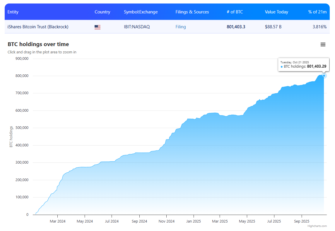Click the 801,403.3 BTC count cell
Viewport: 335px width, 231px height.
[x=236, y=27]
